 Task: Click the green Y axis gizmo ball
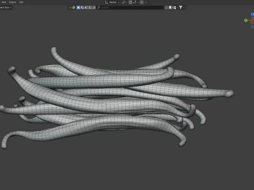coord(246,21)
